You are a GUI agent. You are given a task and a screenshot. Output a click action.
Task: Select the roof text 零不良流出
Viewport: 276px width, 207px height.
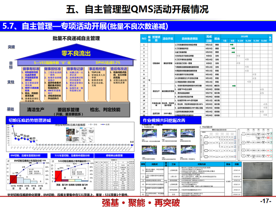[x=76, y=53]
